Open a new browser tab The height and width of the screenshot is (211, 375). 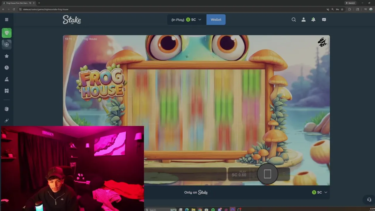click(x=39, y=3)
